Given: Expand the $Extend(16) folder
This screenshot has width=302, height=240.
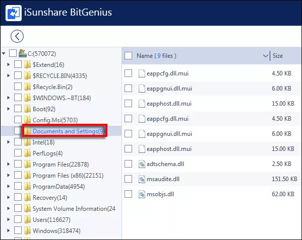Looking at the screenshot, I should [9, 64].
